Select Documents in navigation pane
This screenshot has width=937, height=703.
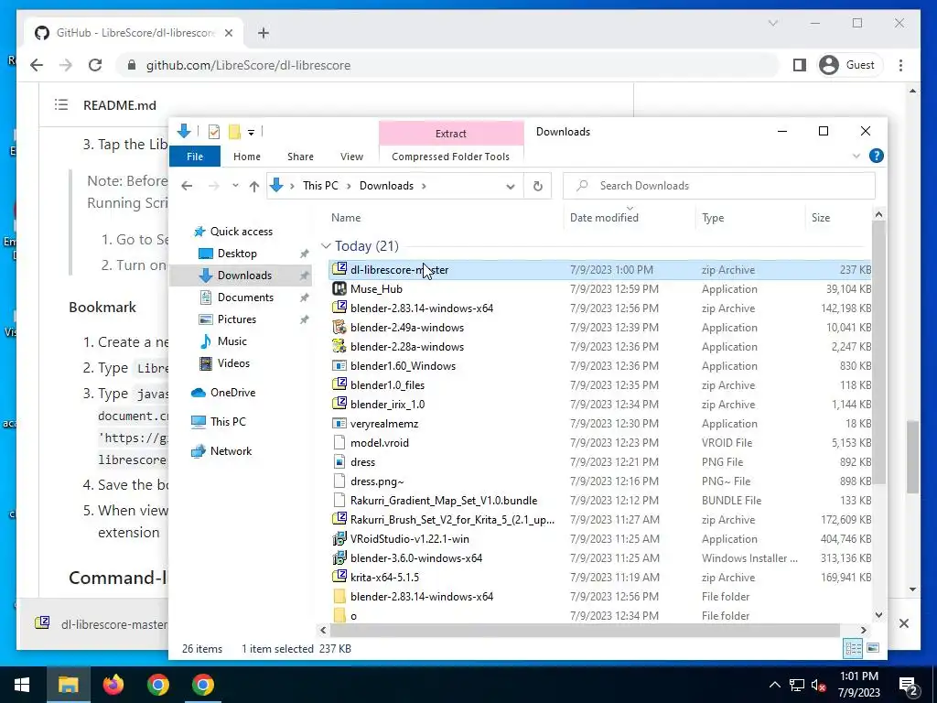[x=245, y=297]
